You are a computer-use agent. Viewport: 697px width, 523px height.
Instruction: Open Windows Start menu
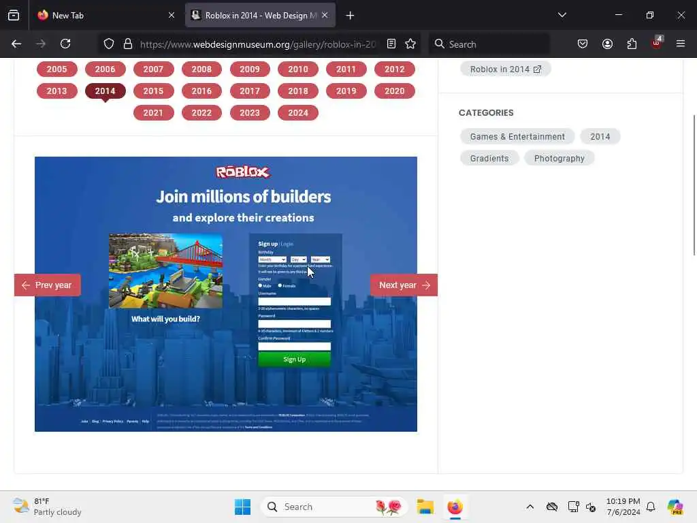pos(243,507)
